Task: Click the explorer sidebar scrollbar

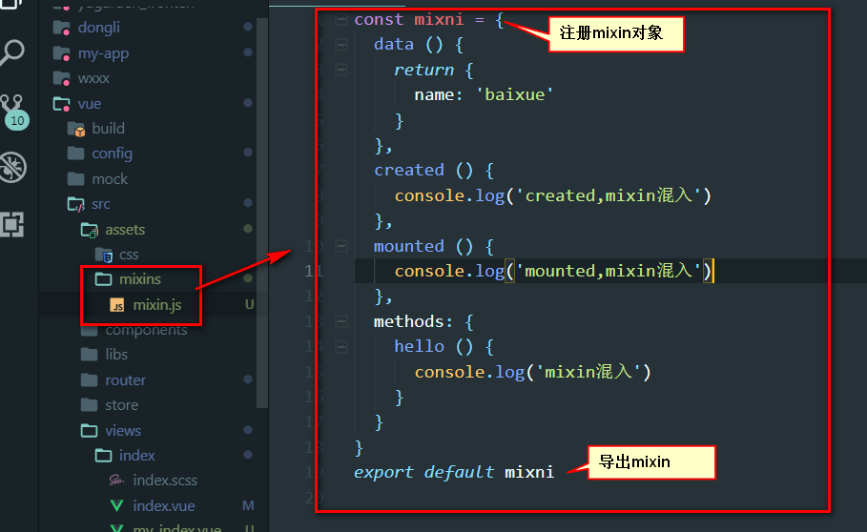Action: coord(262,213)
